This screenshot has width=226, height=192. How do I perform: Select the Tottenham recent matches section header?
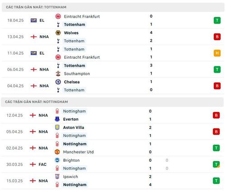tap(113, 7)
